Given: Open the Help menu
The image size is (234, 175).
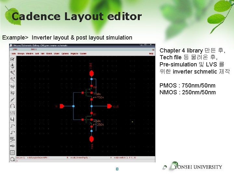Looking at the screenshot, I should coord(151,53).
